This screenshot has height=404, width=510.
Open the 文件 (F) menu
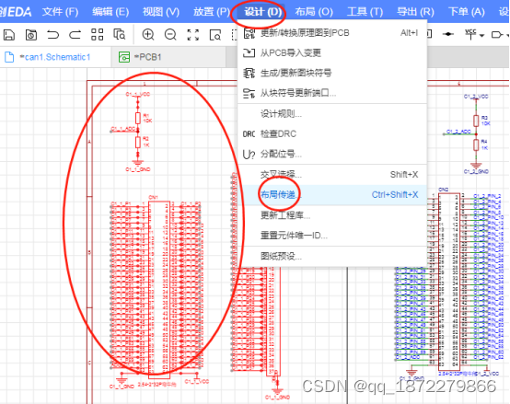click(60, 12)
